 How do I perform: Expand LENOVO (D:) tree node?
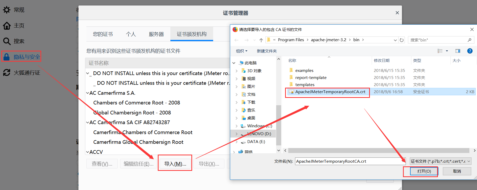coord(237,134)
